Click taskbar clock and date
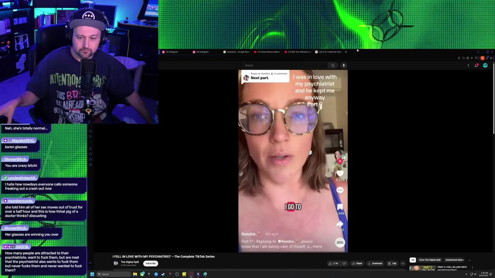Image resolution: width=495 pixels, height=278 pixels. tap(483, 274)
